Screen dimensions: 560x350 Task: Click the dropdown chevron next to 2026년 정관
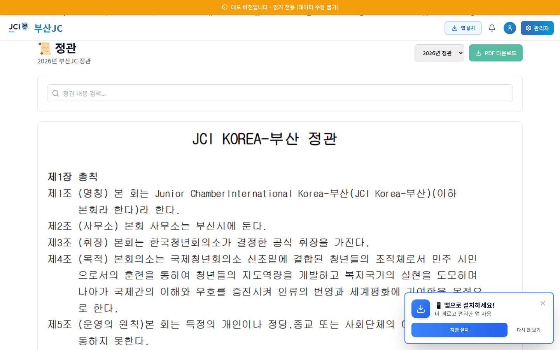point(461,52)
